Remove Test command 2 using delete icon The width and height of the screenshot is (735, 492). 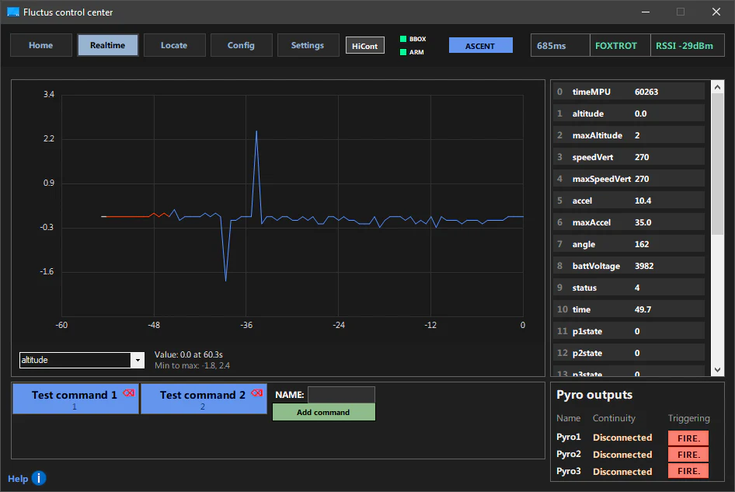point(257,393)
